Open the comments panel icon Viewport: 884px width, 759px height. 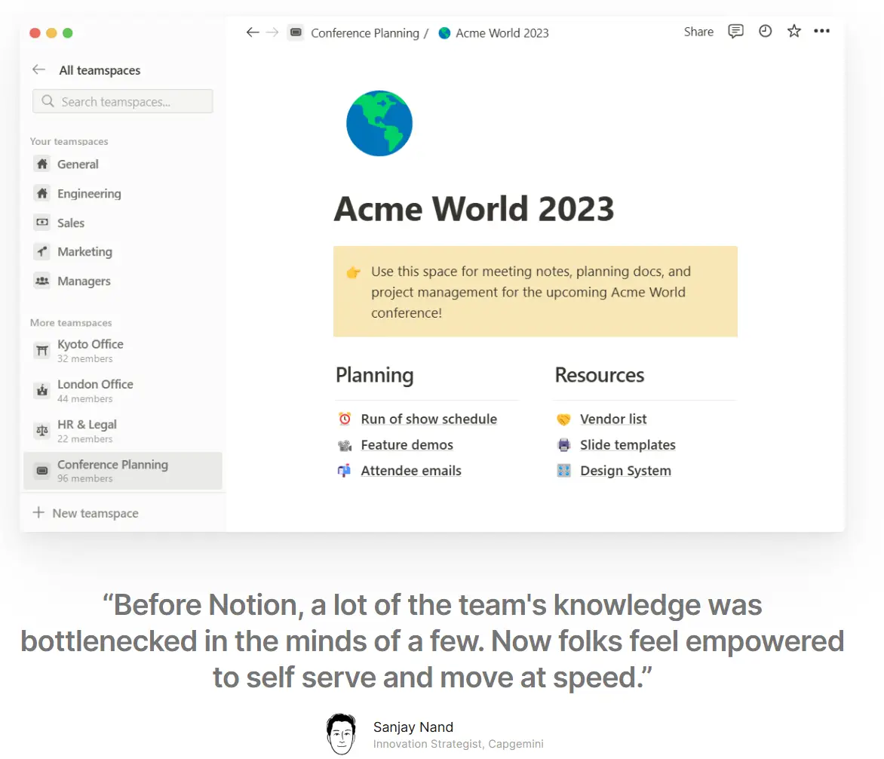735,31
